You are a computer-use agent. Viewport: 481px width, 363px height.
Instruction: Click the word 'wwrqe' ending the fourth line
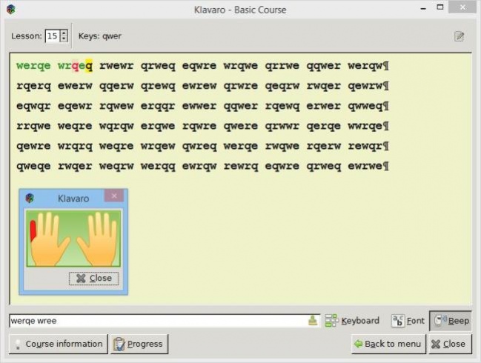tap(365, 126)
